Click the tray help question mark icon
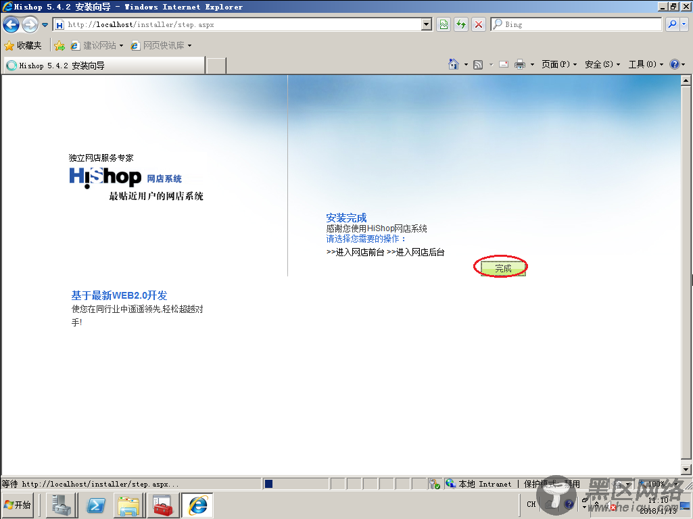Viewport: 693px width, 519px height. click(x=569, y=504)
